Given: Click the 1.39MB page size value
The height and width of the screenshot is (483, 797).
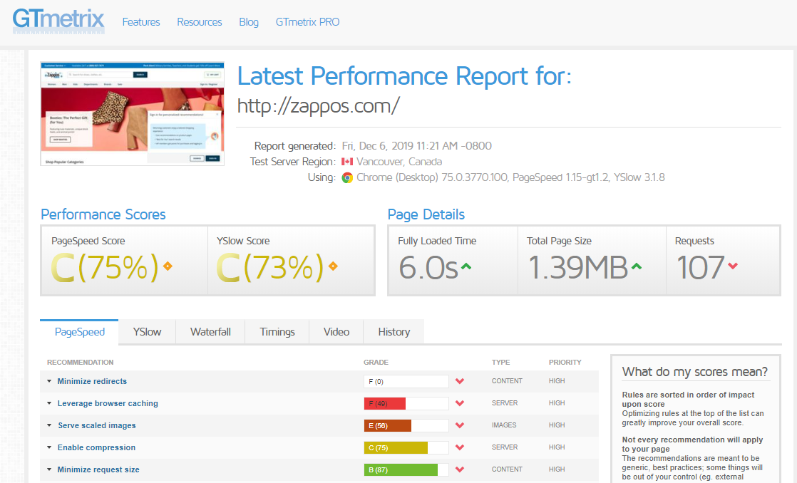Looking at the screenshot, I should (578, 268).
